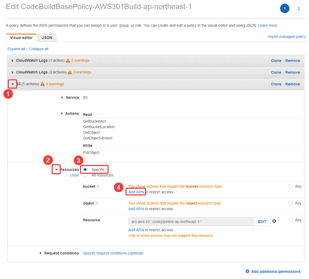Expand the CloudWatch Logs (2 actions) section
The width and height of the screenshot is (309, 279).
(12, 72)
